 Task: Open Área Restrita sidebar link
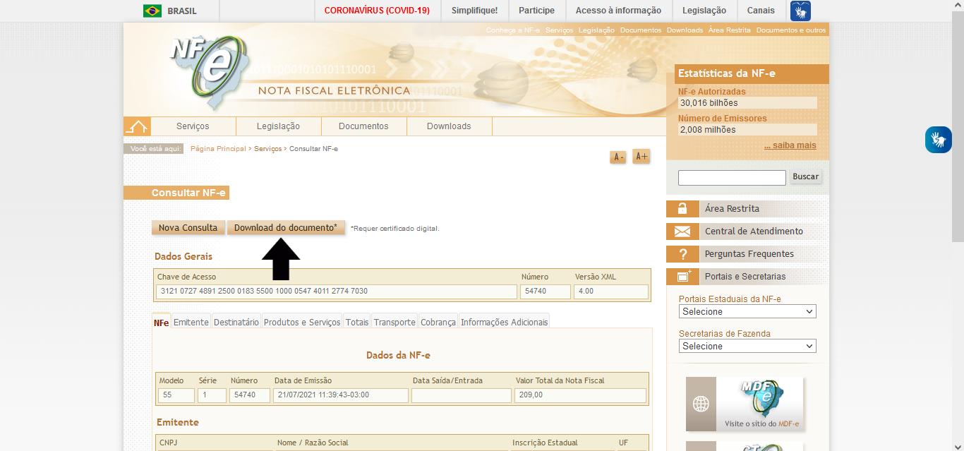(x=732, y=209)
